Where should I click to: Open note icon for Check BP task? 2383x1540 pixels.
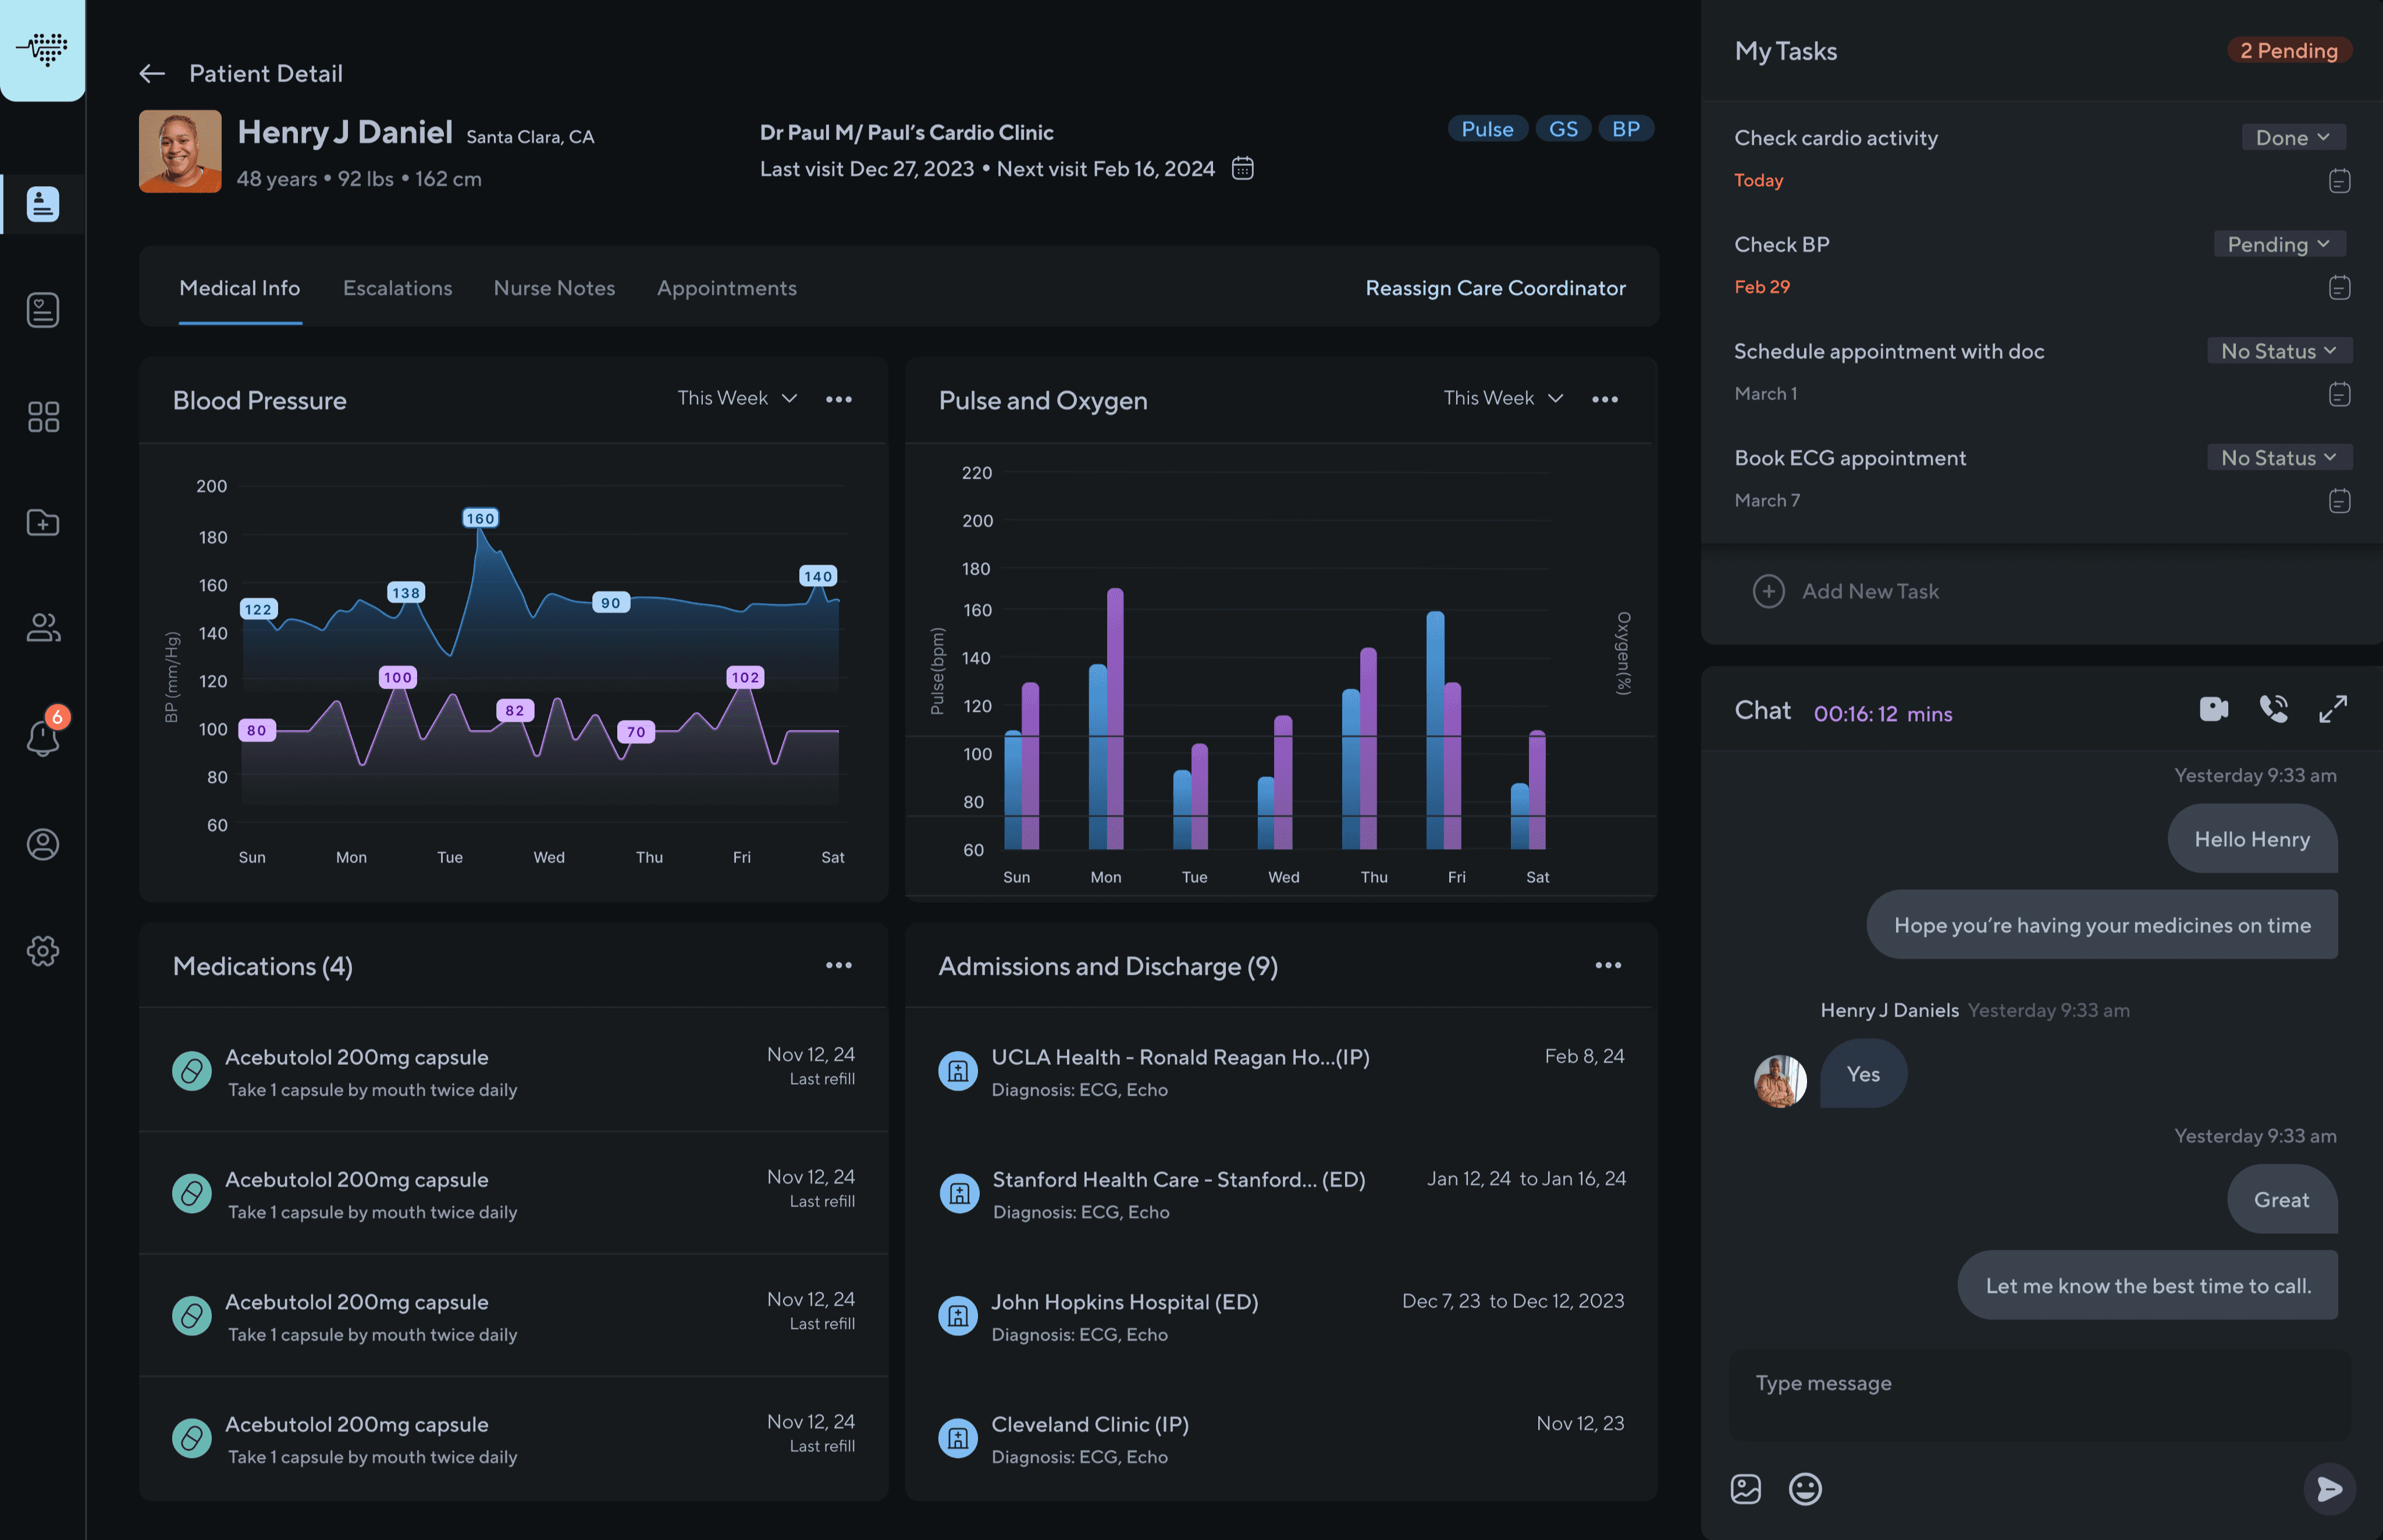(x=2339, y=288)
